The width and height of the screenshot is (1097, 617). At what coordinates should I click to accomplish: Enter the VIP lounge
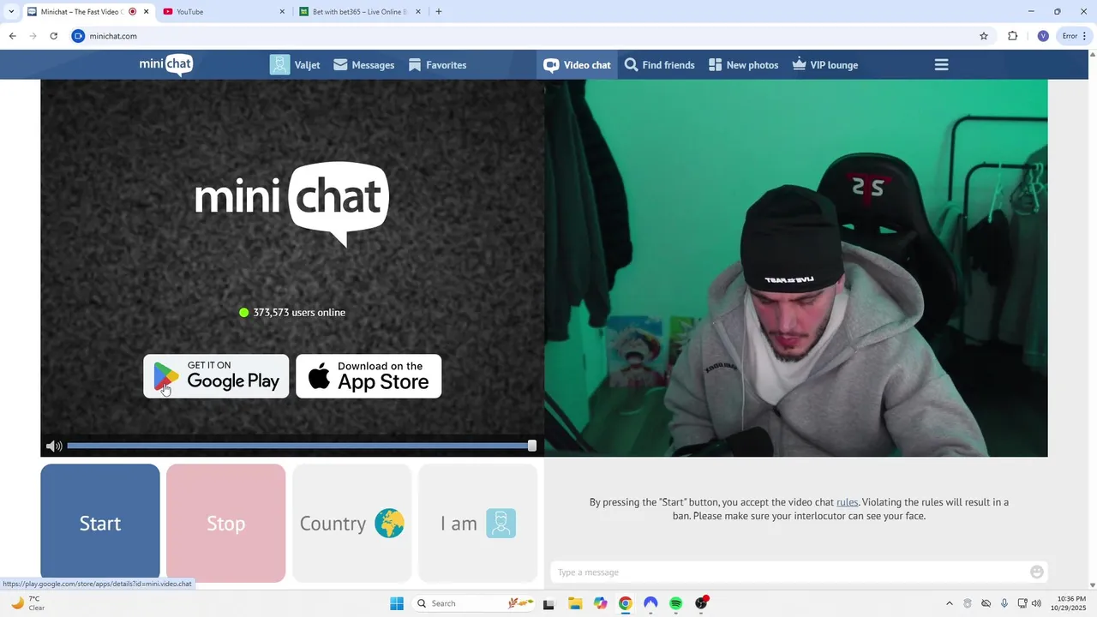pyautogui.click(x=824, y=65)
